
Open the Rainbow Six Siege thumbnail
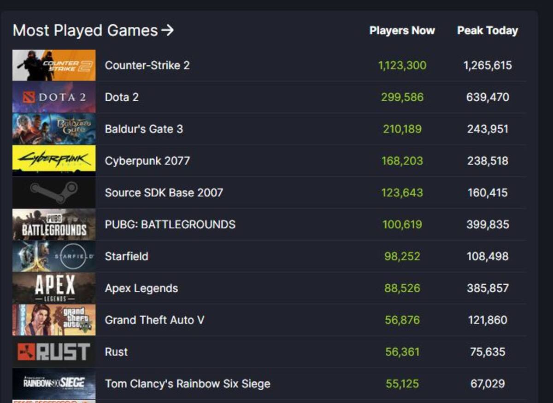tap(54, 384)
